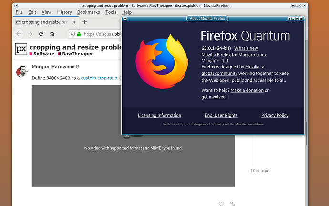329x206 pixels.
Task: Click the browser Back arrow button
Action: click(19, 34)
